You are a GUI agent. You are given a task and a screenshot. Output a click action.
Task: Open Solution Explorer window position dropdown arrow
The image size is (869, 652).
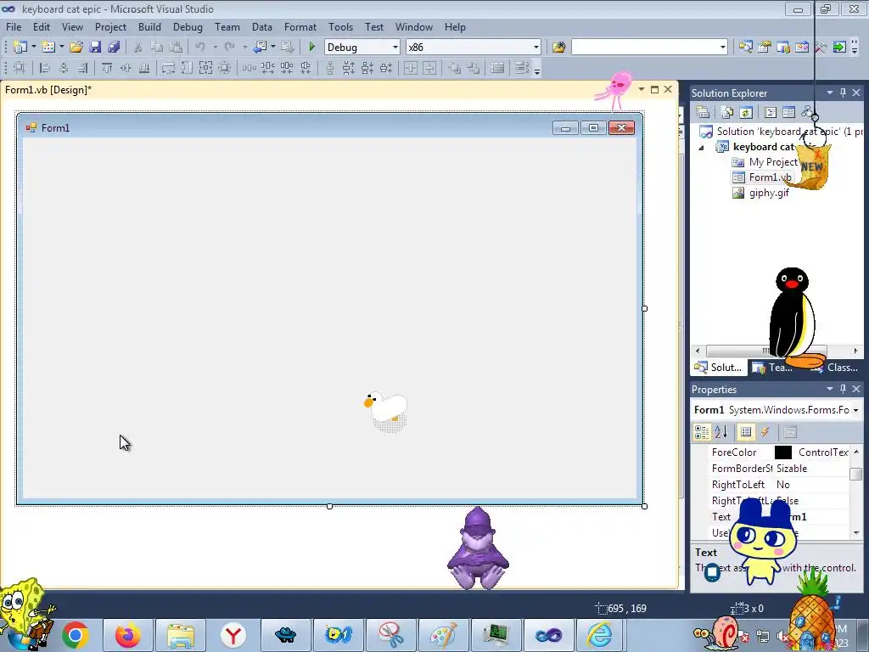click(830, 93)
